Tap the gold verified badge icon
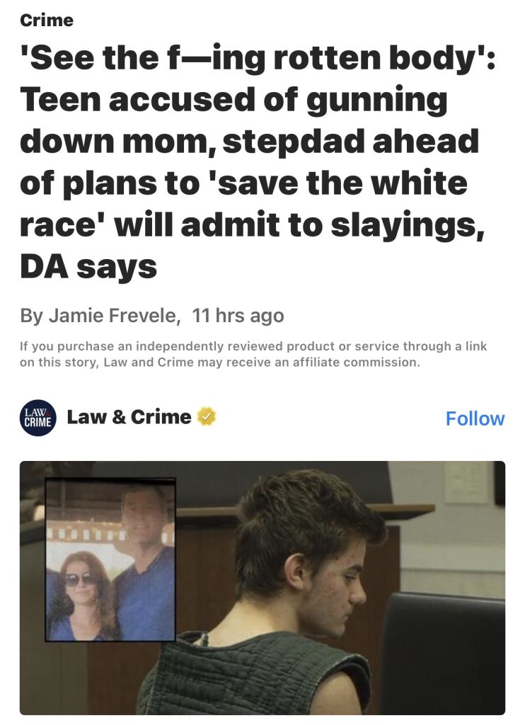525x725 pixels. point(207,416)
